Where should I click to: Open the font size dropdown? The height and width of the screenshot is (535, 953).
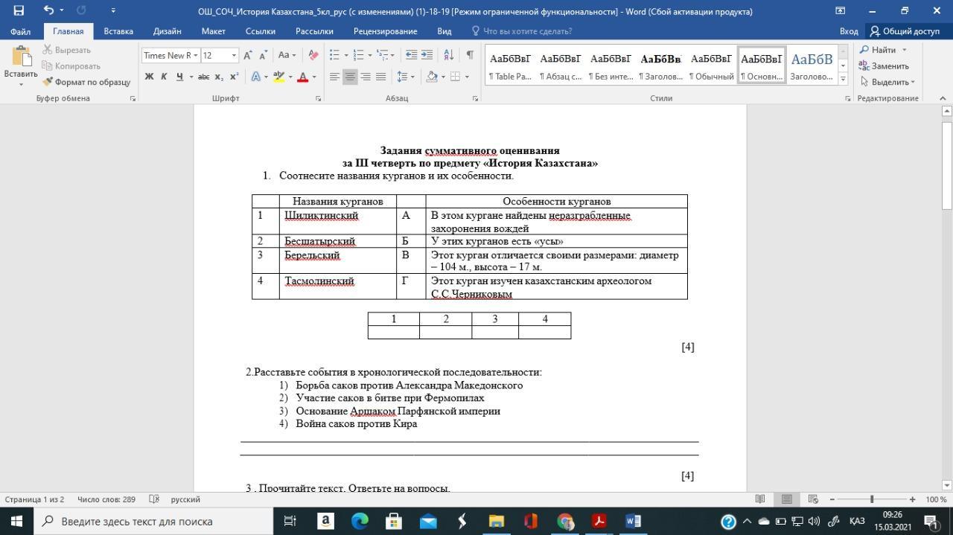234,55
